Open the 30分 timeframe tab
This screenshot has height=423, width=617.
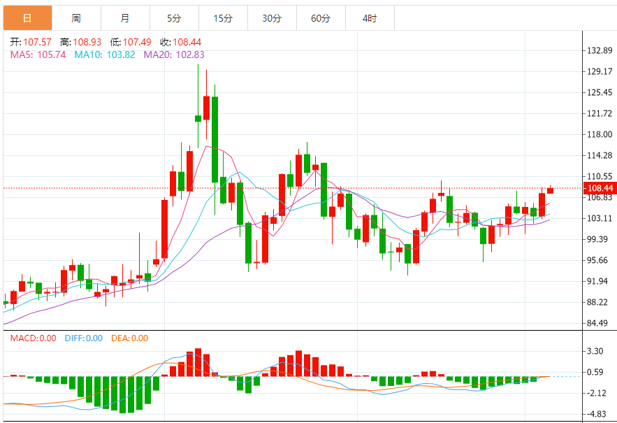pos(272,18)
